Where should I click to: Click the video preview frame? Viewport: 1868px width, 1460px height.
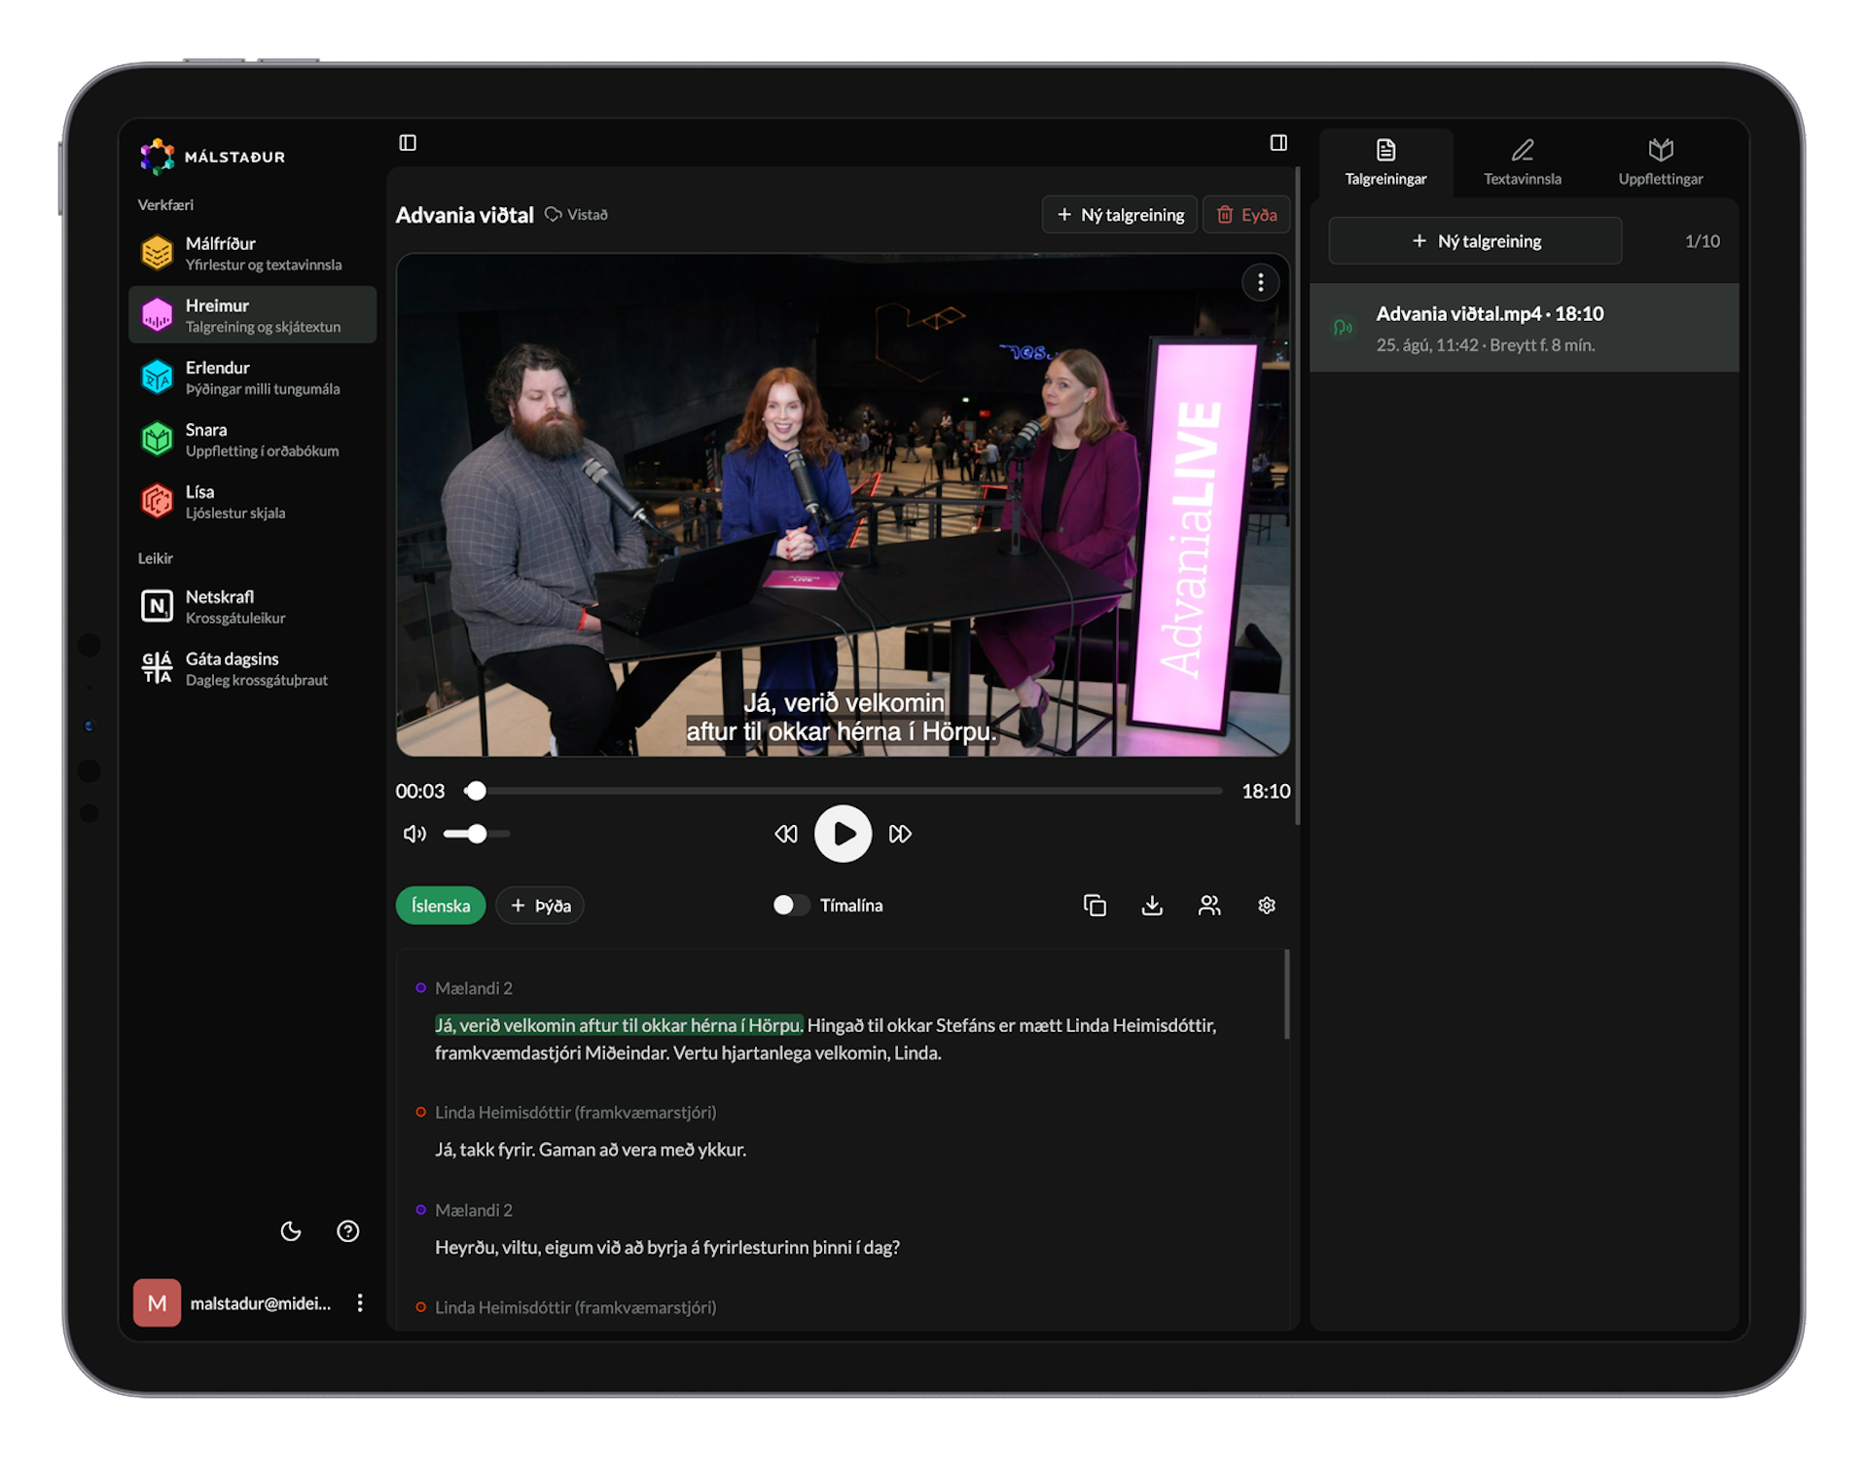(843, 505)
